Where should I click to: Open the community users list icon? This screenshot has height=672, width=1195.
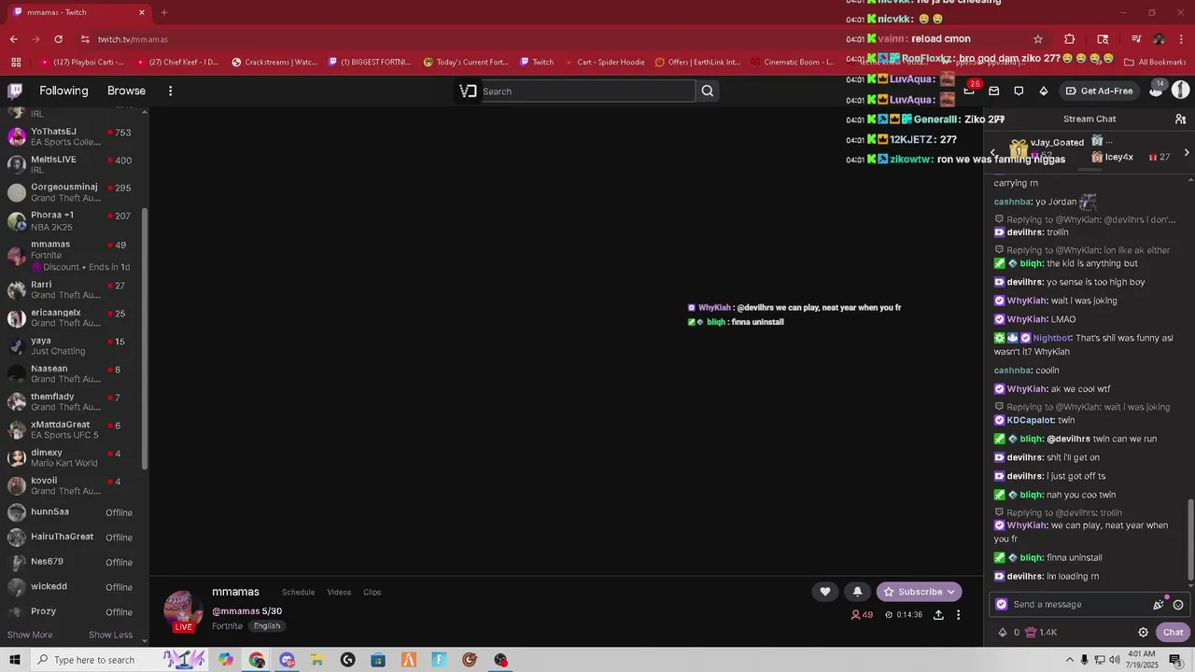coord(1180,119)
